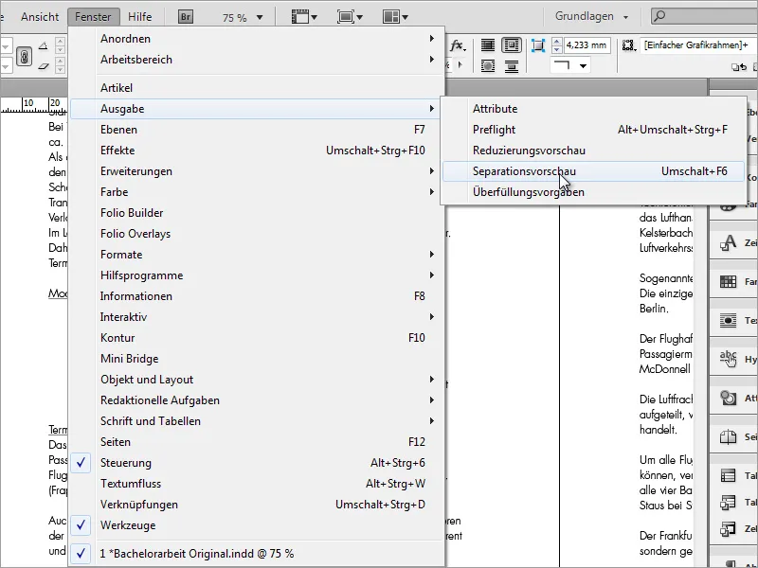Open the Hilfe menu
Viewport: 758px width, 568px height.
coord(139,17)
